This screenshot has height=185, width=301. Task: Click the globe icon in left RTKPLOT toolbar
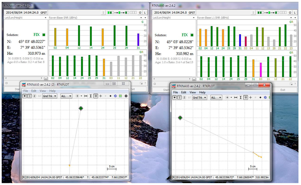point(116,96)
